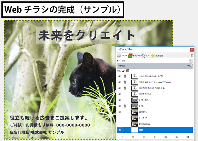The image size is (198, 141).
Task: Click the checkered thumbnail of the レイヤー layer
Action: (135, 106)
